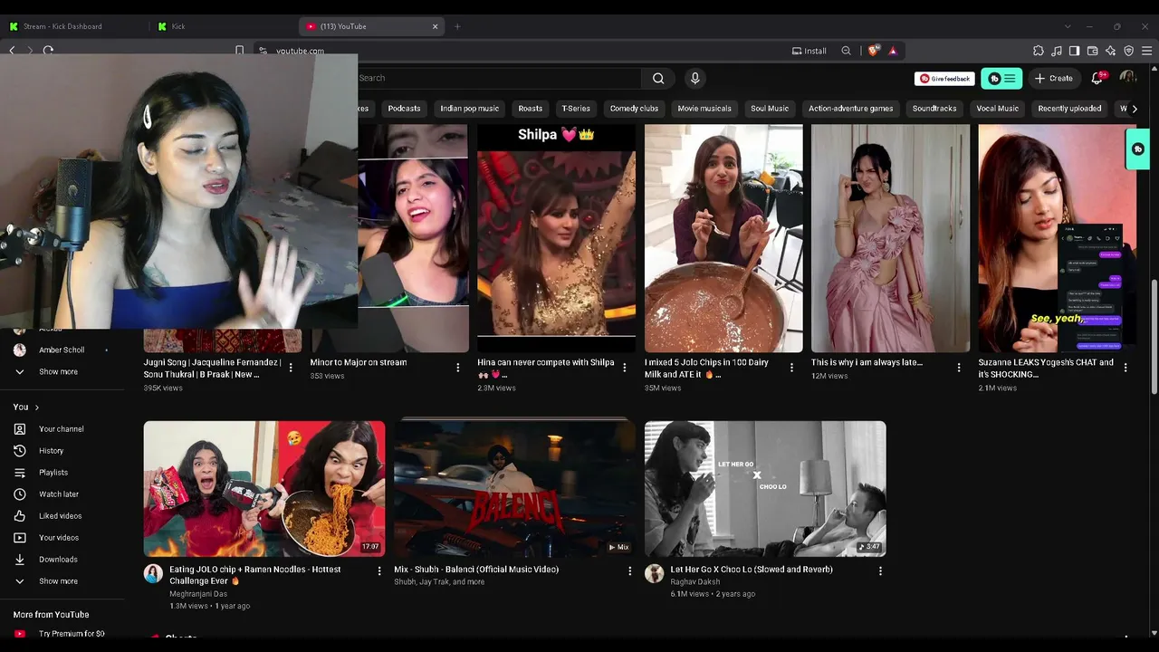
Task: Open YouTube notifications bell
Action: [x=1097, y=78]
